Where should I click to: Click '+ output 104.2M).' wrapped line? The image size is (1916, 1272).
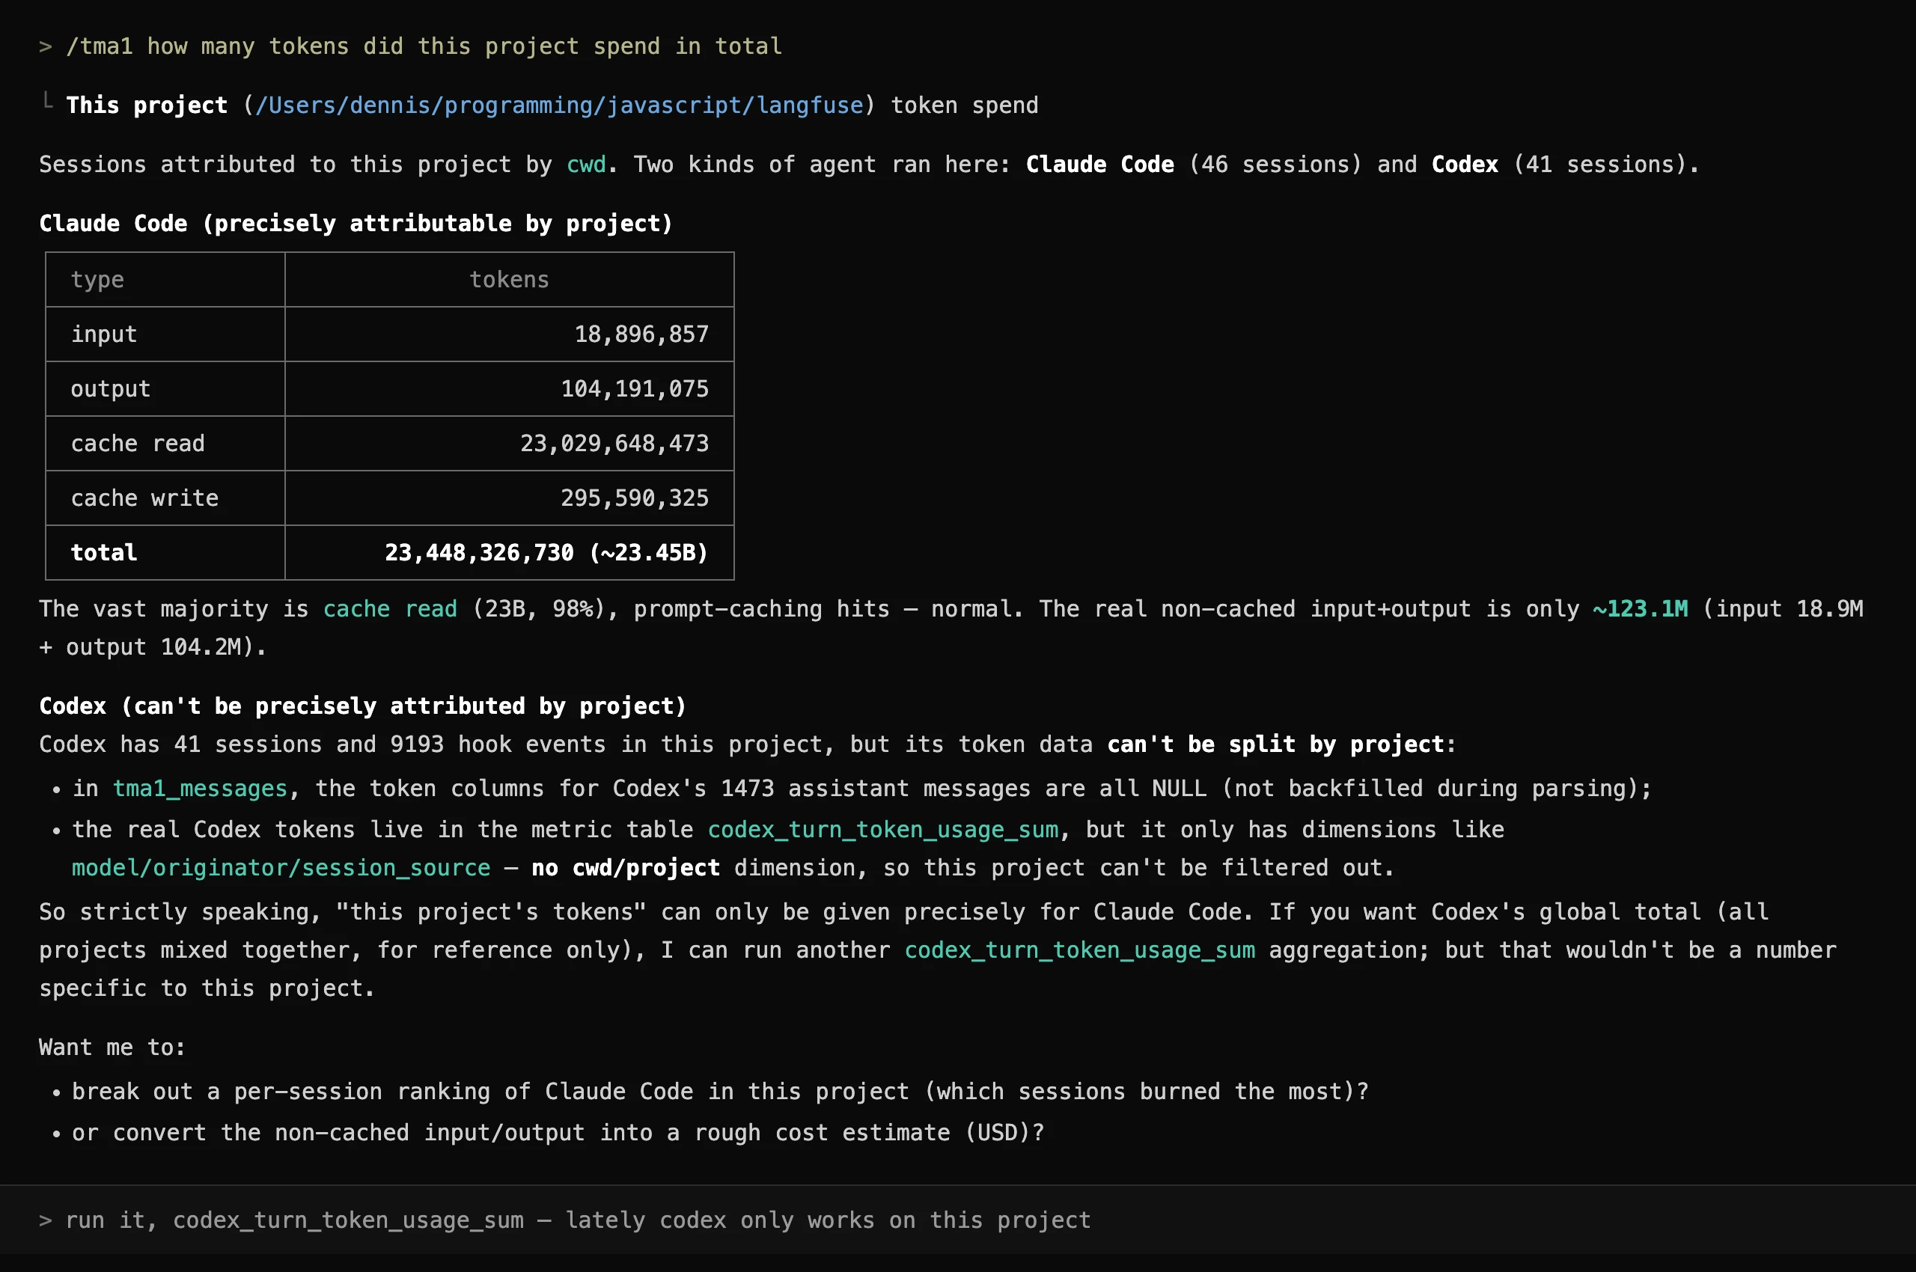coord(153,647)
